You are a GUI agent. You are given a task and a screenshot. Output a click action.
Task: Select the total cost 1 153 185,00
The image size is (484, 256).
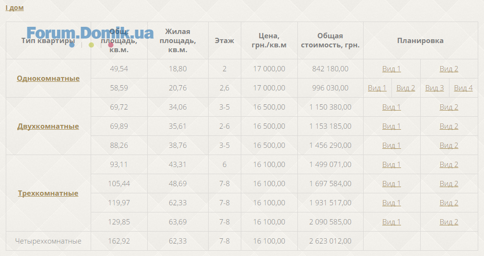pyautogui.click(x=331, y=126)
